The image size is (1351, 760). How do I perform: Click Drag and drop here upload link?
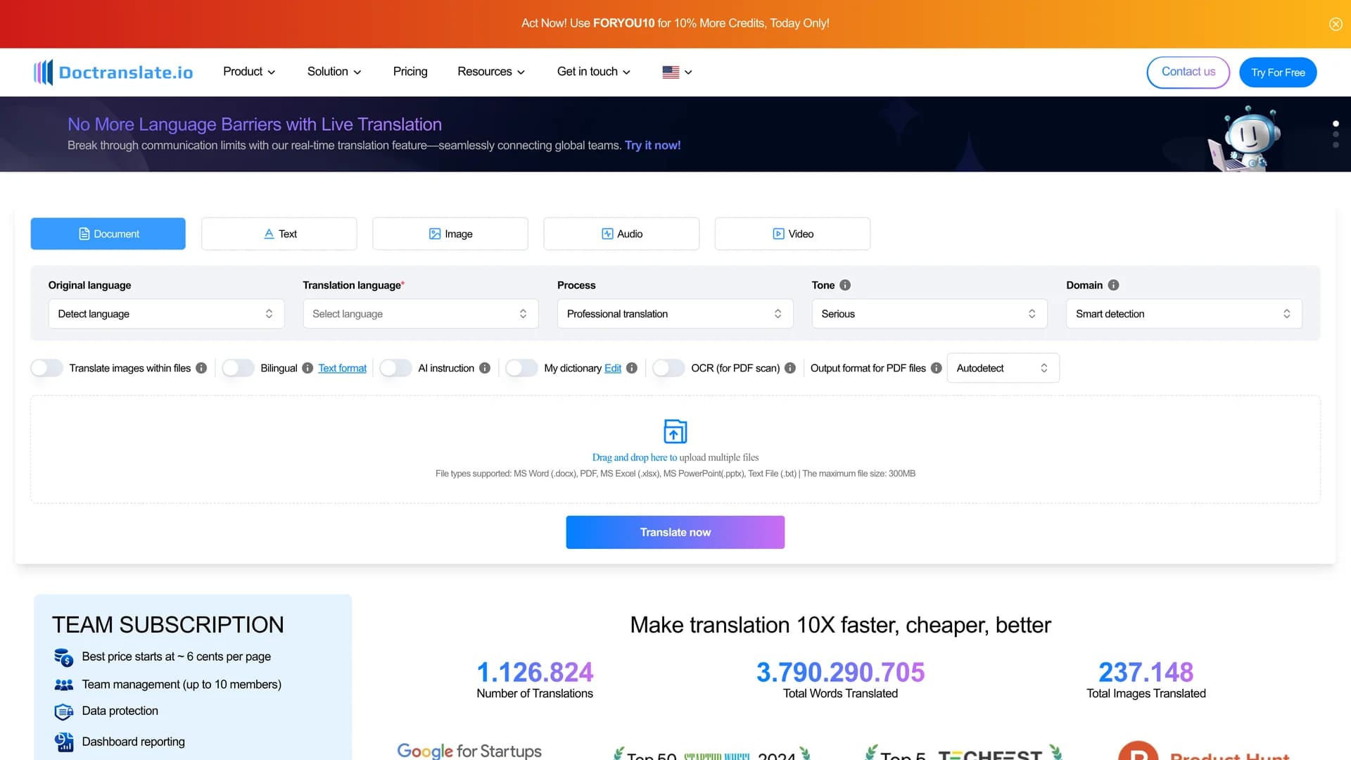[634, 457]
